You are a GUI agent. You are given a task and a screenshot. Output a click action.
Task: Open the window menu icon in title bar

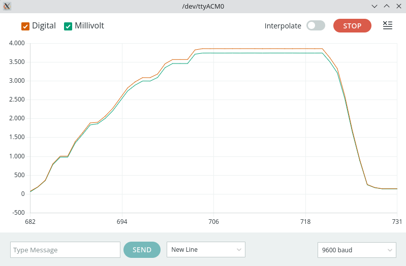(7, 6)
